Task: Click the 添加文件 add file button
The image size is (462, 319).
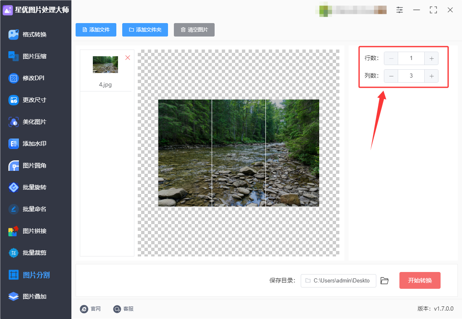Action: click(96, 30)
